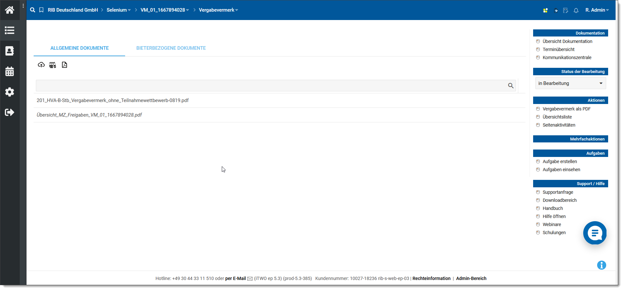This screenshot has height=290, width=623.
Task: Expand the Selenium breadcrumb dropdown
Action: (x=119, y=10)
